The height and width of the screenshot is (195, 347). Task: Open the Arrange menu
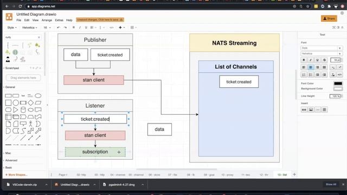coord(47,20)
